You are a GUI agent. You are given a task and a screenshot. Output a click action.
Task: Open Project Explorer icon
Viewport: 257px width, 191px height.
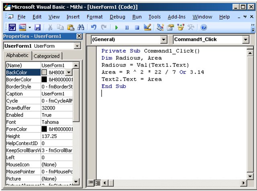click(x=160, y=28)
